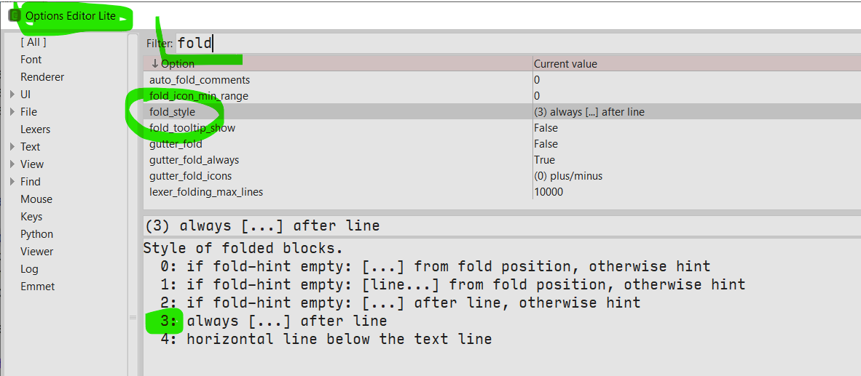Select the gutter_fold_icons option row
The width and height of the screenshot is (861, 376).
(x=191, y=176)
